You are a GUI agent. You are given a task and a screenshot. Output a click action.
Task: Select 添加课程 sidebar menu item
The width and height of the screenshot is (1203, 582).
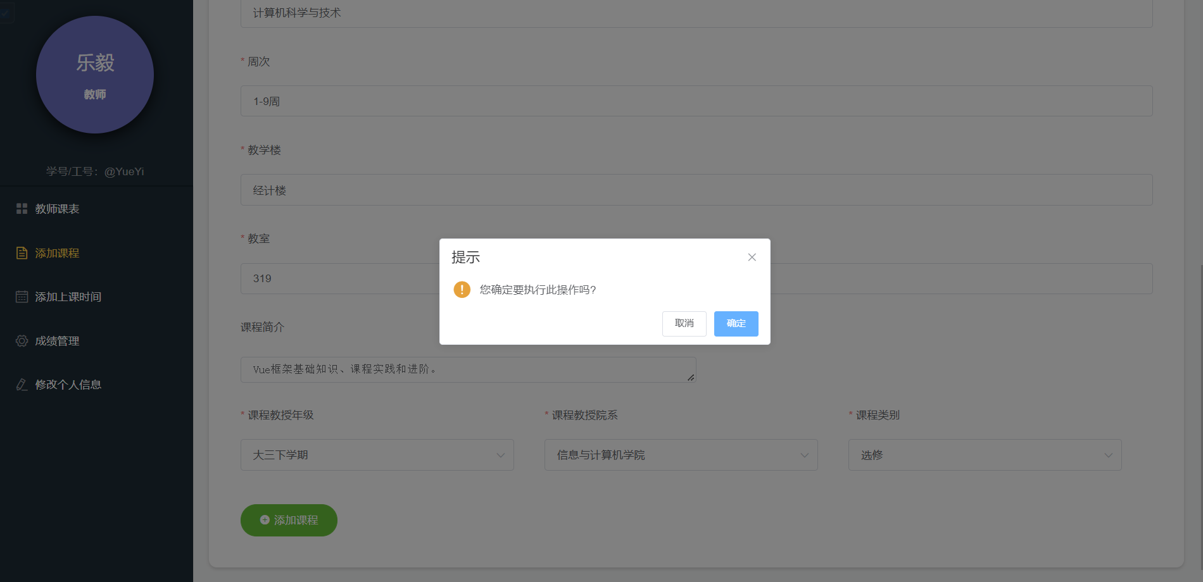point(96,253)
